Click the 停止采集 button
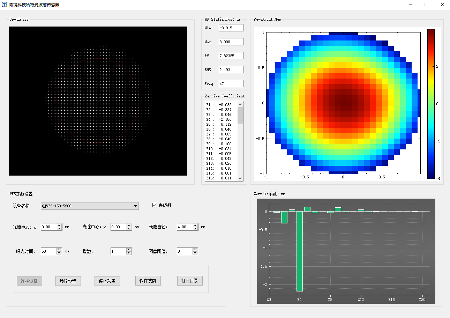Image resolution: width=450 pixels, height=318 pixels. pos(107,281)
